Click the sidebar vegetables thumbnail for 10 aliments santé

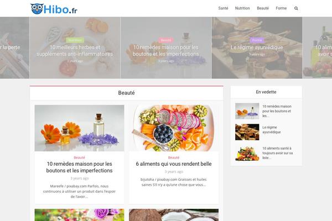247,153
